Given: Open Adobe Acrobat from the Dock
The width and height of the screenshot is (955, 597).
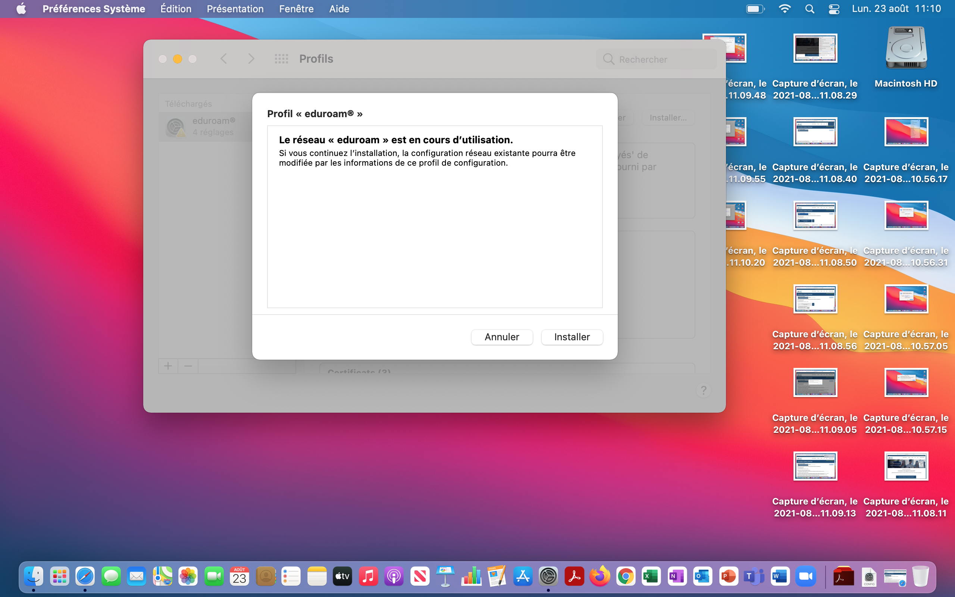Looking at the screenshot, I should 574,576.
